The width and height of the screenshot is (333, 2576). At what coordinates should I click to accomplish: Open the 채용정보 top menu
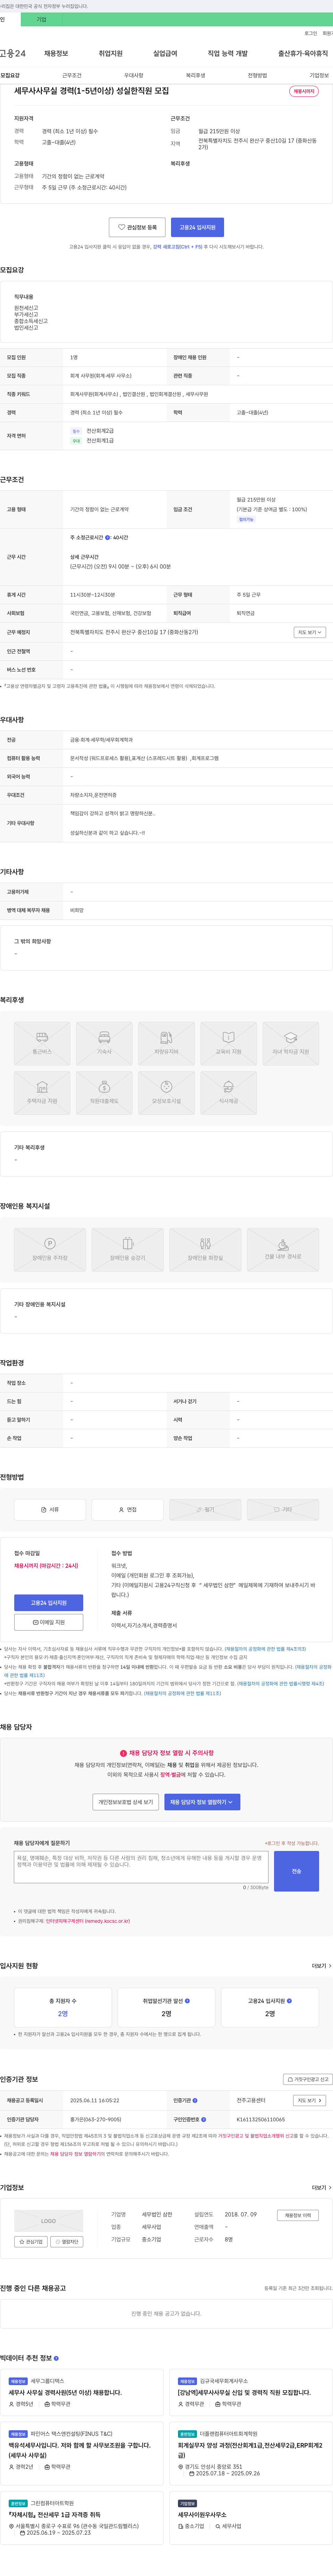pyautogui.click(x=56, y=53)
